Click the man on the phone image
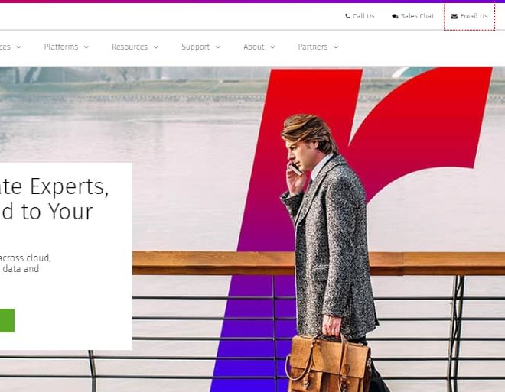The height and width of the screenshot is (392, 505). 328,252
